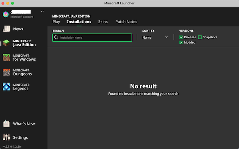
Task: Maximize the launcher with green button
Action: [x=12, y=3]
